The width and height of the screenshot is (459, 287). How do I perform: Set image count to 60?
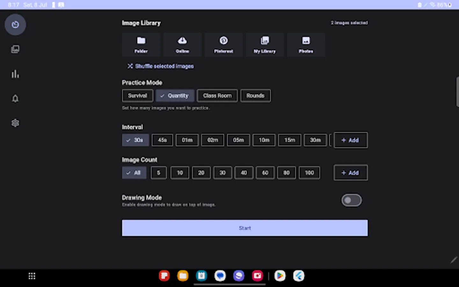[265, 173]
